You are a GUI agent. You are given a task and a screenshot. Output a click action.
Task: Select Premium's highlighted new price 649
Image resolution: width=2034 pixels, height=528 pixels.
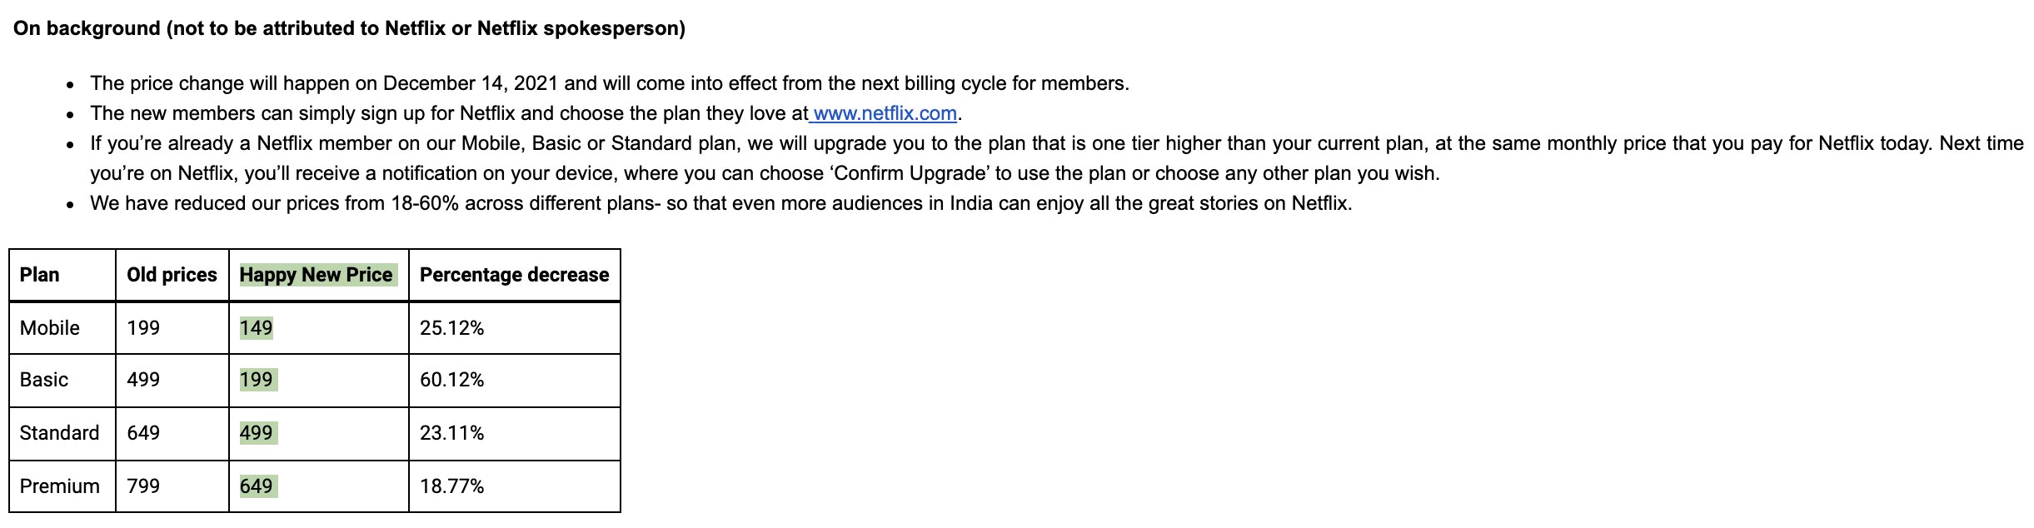click(x=257, y=486)
